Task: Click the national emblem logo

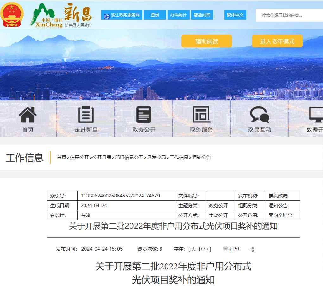Action: pos(12,15)
